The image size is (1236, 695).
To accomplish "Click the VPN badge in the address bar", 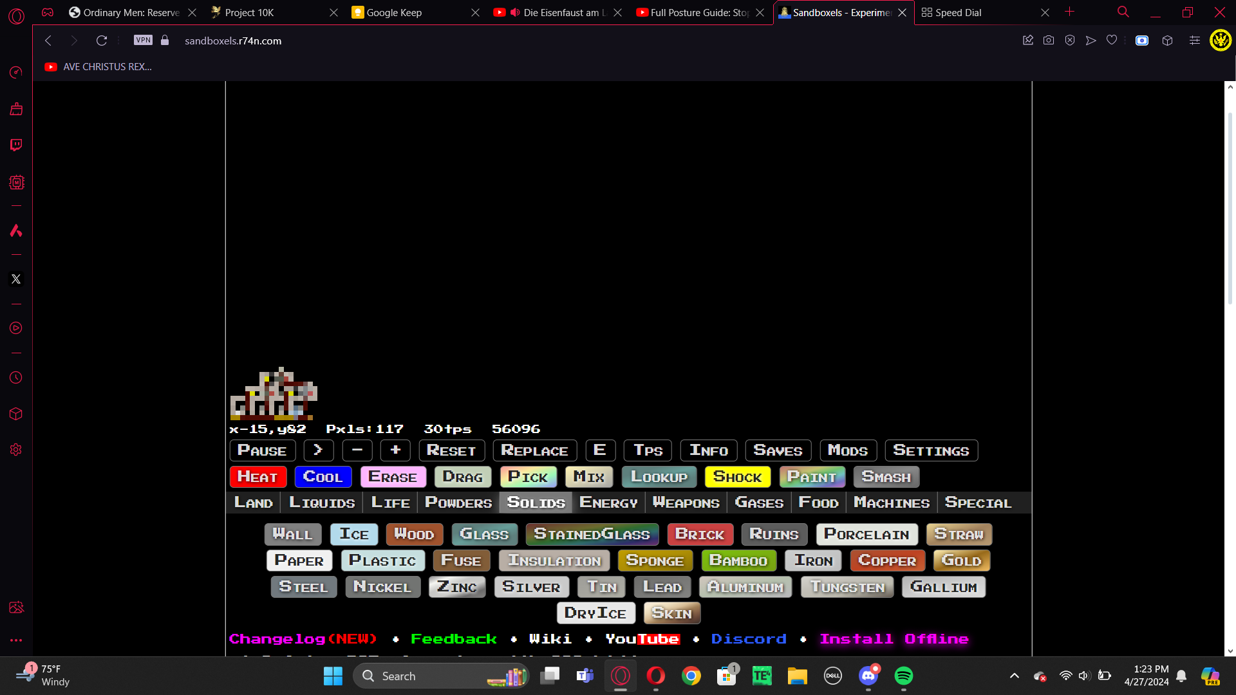I will click(142, 40).
